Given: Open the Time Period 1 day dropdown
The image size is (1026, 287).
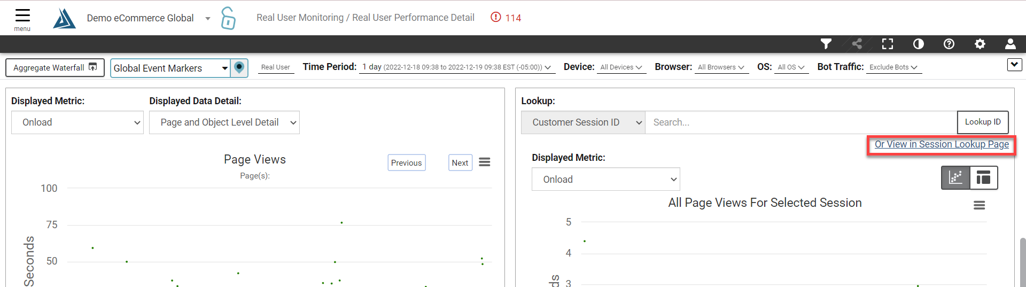Looking at the screenshot, I should point(456,67).
